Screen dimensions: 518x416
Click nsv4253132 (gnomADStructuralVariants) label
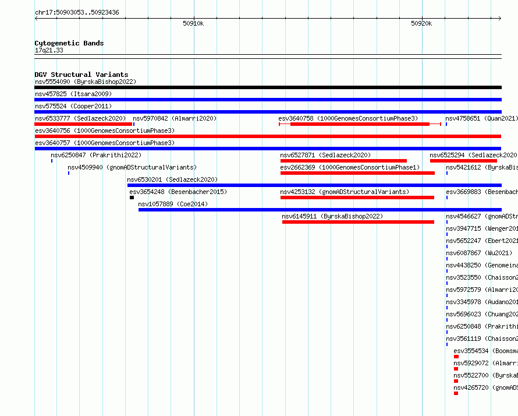tap(345, 192)
